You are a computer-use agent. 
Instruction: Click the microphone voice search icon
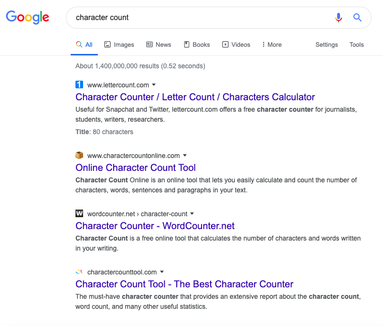click(338, 18)
